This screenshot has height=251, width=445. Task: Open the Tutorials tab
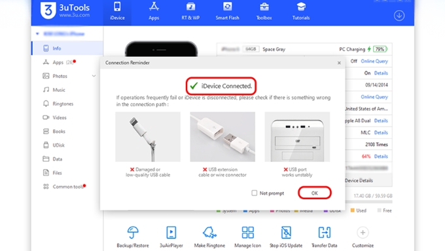(301, 11)
